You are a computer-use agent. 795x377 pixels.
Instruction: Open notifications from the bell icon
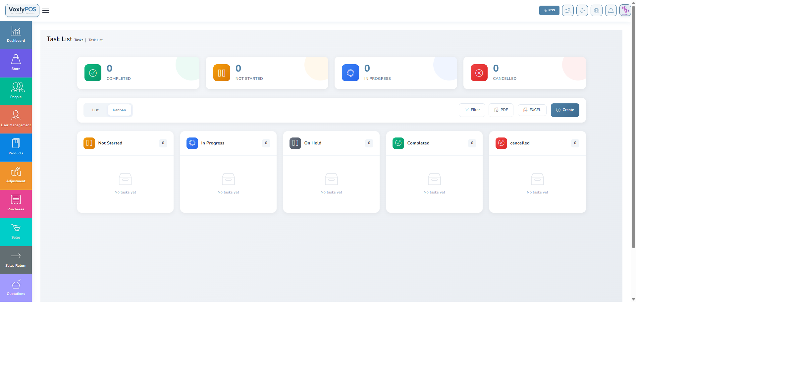click(611, 10)
